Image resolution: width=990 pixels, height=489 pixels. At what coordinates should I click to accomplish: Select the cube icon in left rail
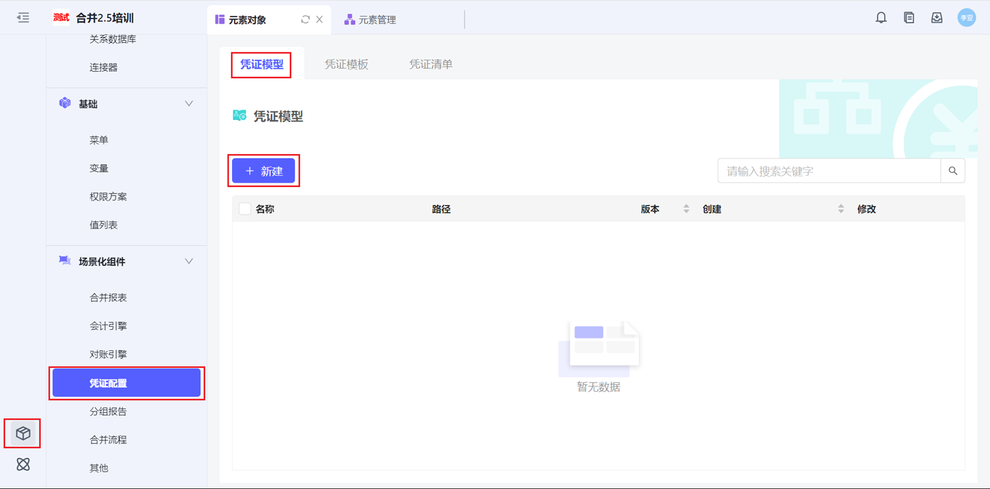(x=23, y=434)
